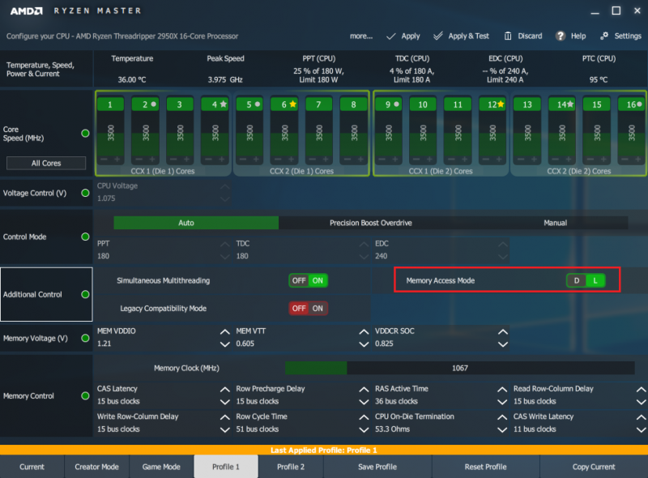This screenshot has width=648, height=478.
Task: Select core 14 star header
Action: tap(562, 105)
